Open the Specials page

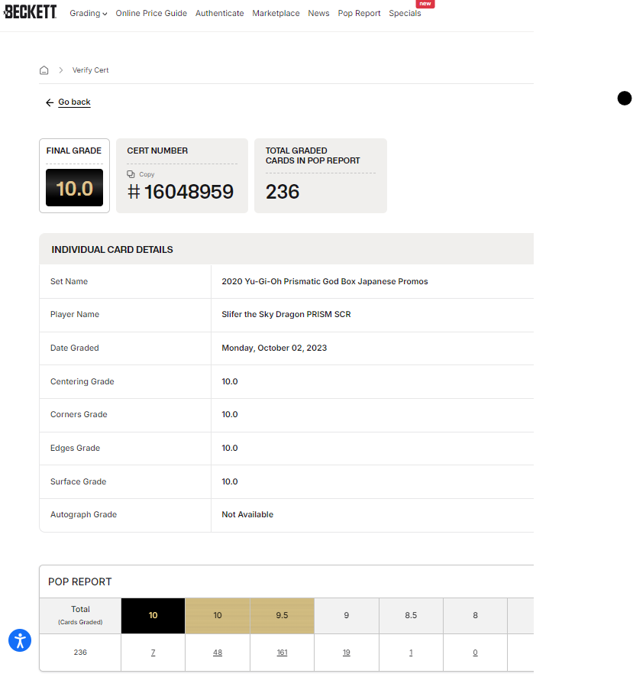coord(405,13)
